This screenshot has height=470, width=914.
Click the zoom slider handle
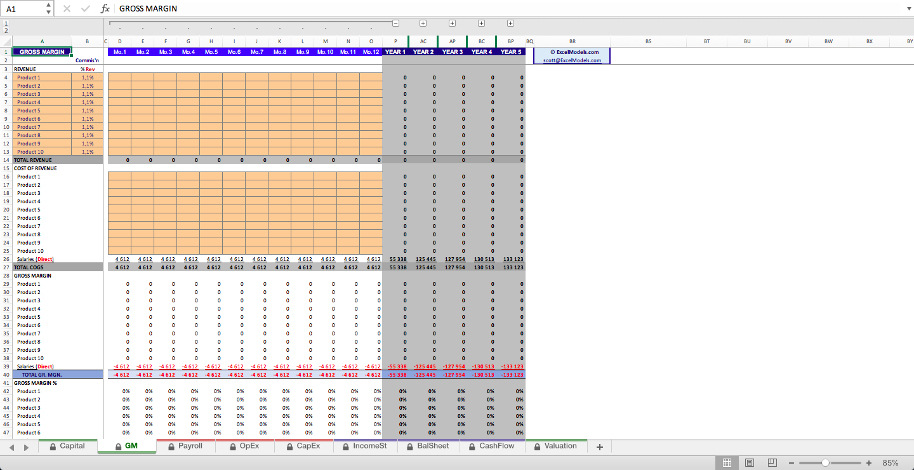point(825,463)
